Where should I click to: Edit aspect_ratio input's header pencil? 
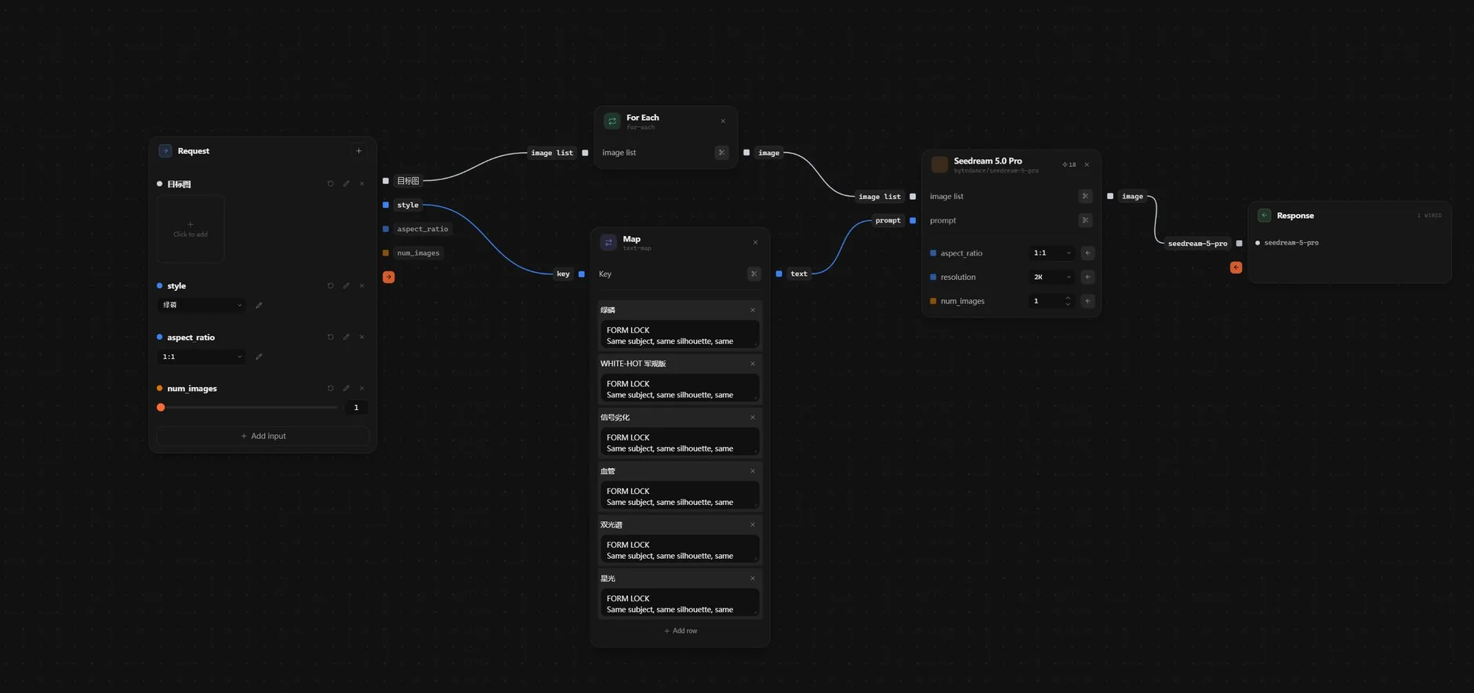(x=346, y=337)
